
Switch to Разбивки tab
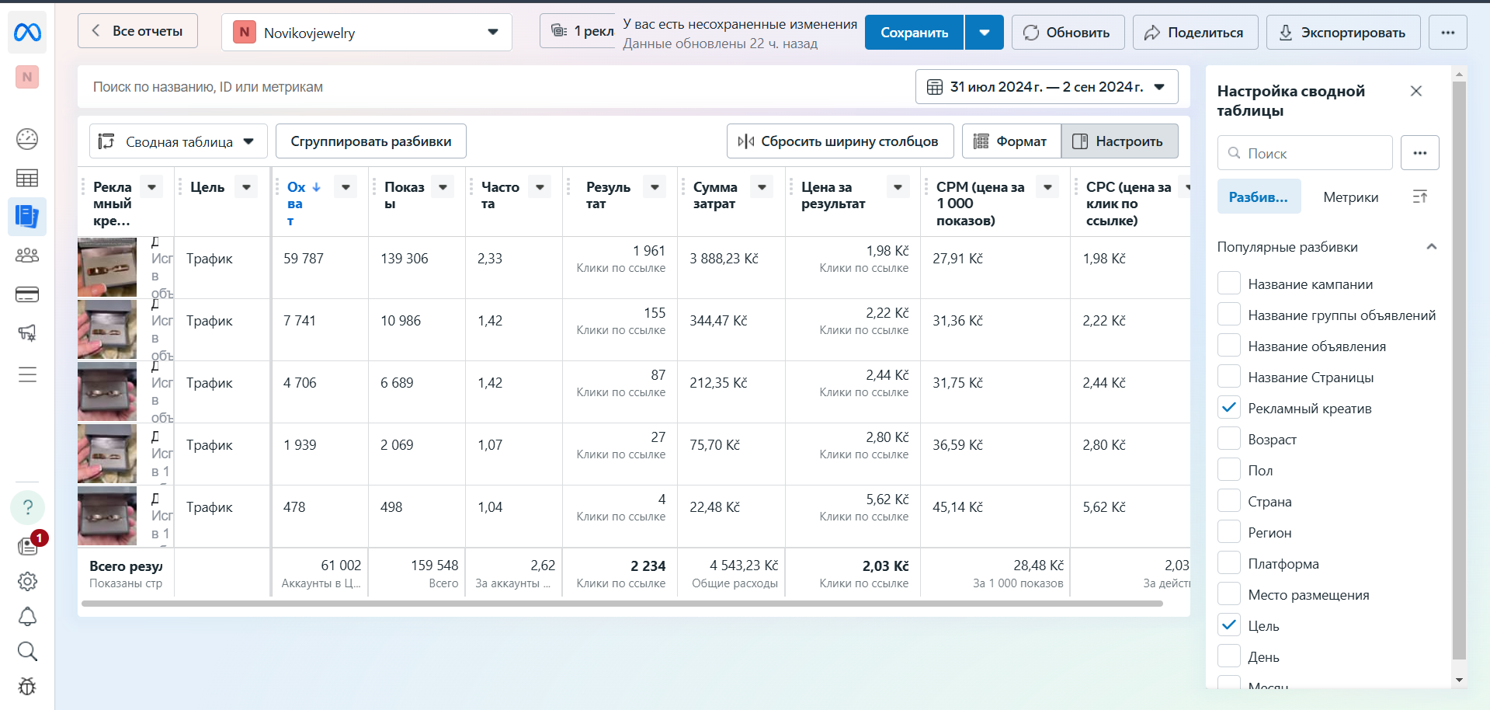[x=1258, y=197]
